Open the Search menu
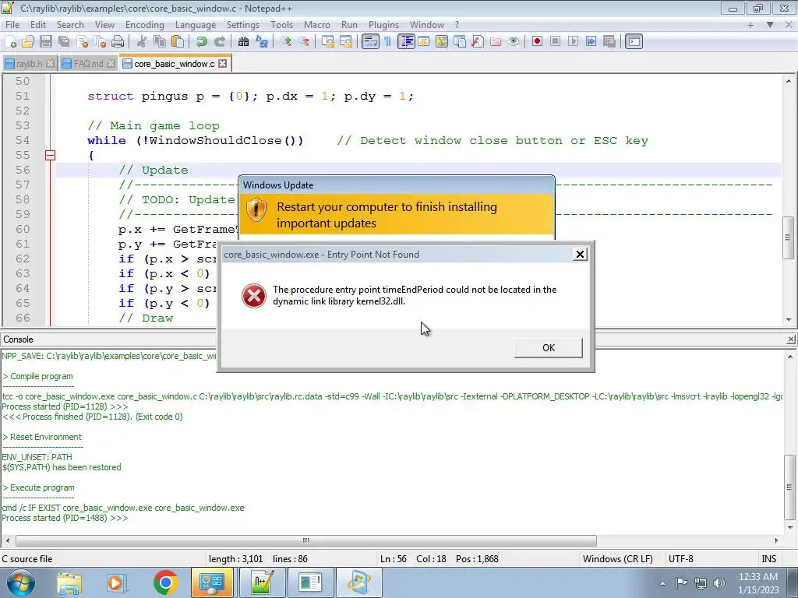 pos(70,25)
